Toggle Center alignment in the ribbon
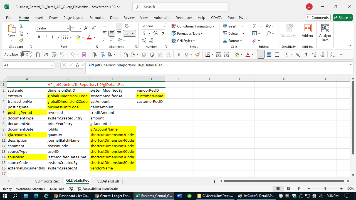This screenshot has height=200, width=356. click(x=112, y=33)
